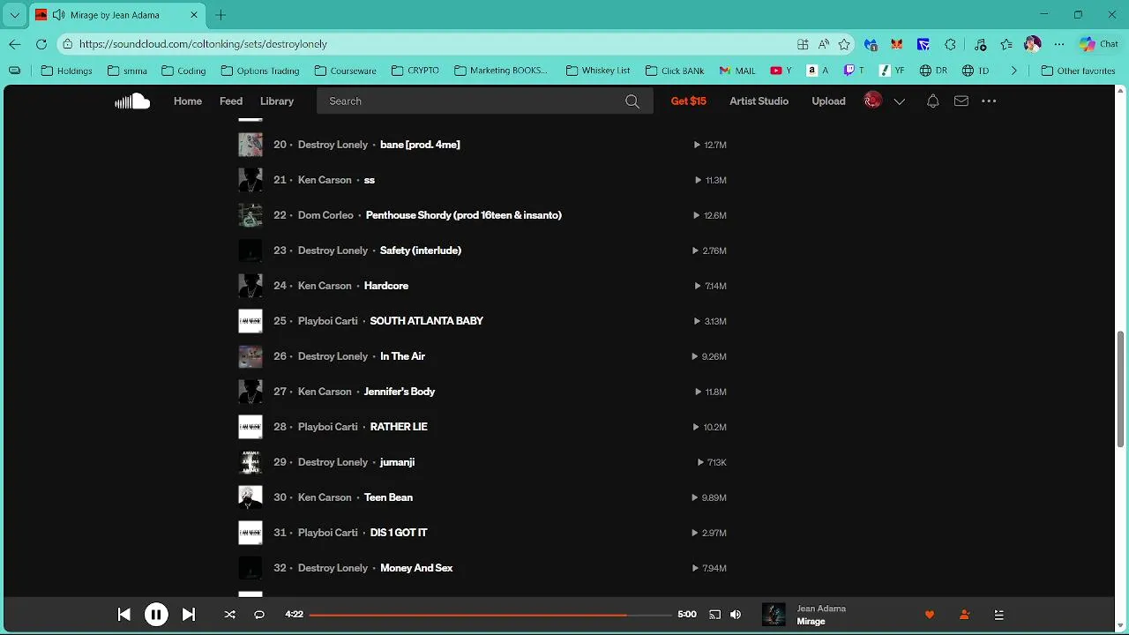Viewport: 1129px width, 635px height.
Task: Seek on the playback progress bar
Action: [x=490, y=615]
